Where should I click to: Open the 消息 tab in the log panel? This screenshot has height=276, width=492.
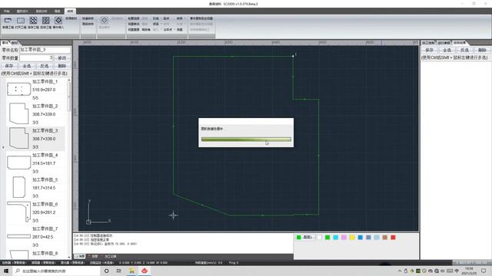pos(80,256)
